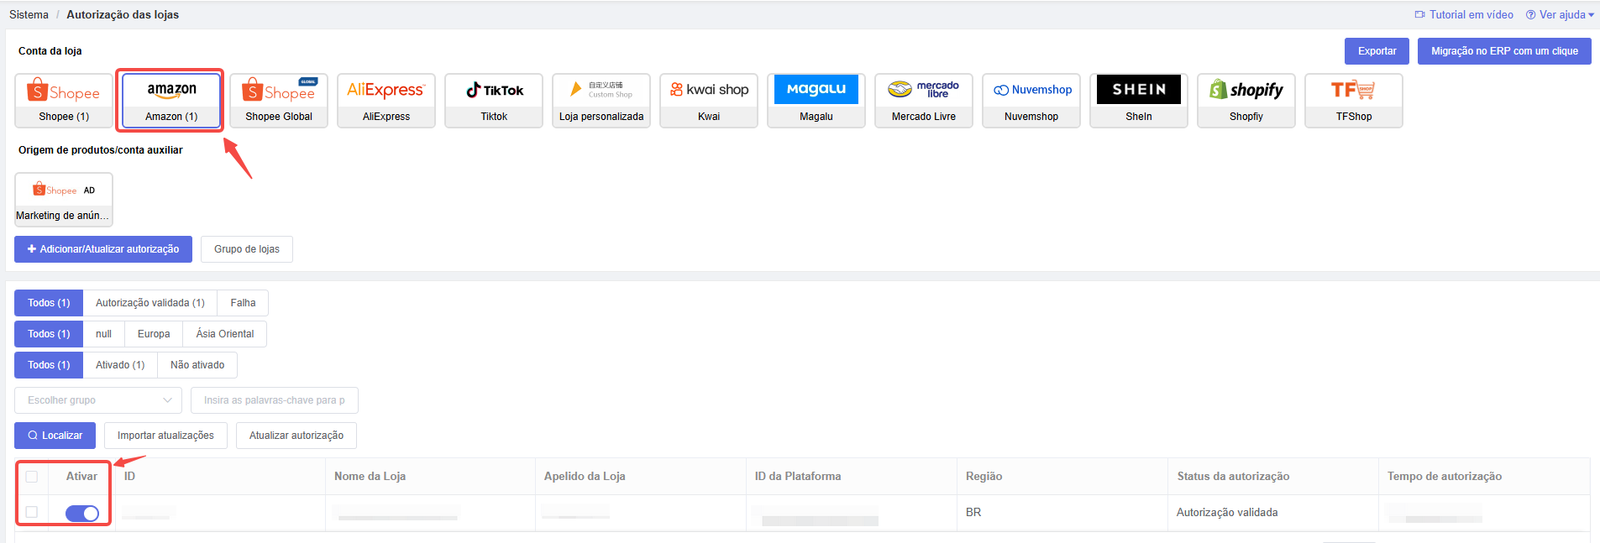Viewport: 1600px width, 543px height.
Task: Filter by the Europa region tab
Action: (154, 334)
